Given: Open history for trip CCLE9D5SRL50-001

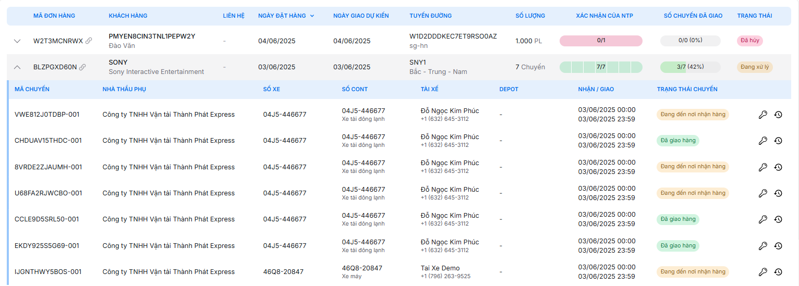Looking at the screenshot, I should pos(778,219).
